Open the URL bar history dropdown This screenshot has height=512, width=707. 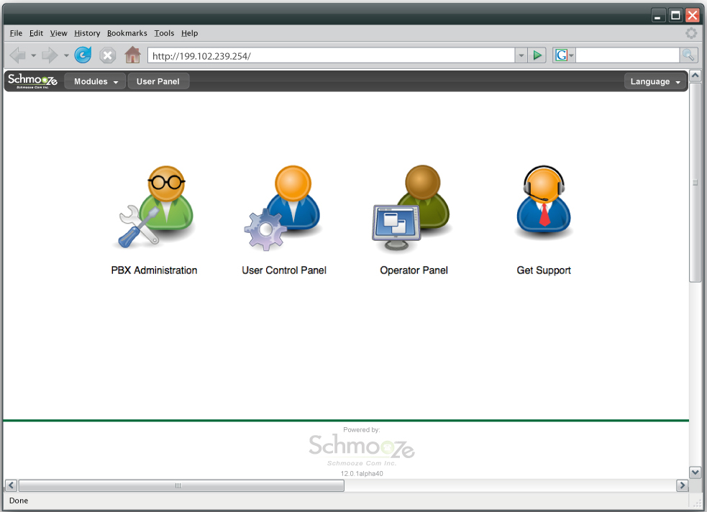(x=521, y=55)
